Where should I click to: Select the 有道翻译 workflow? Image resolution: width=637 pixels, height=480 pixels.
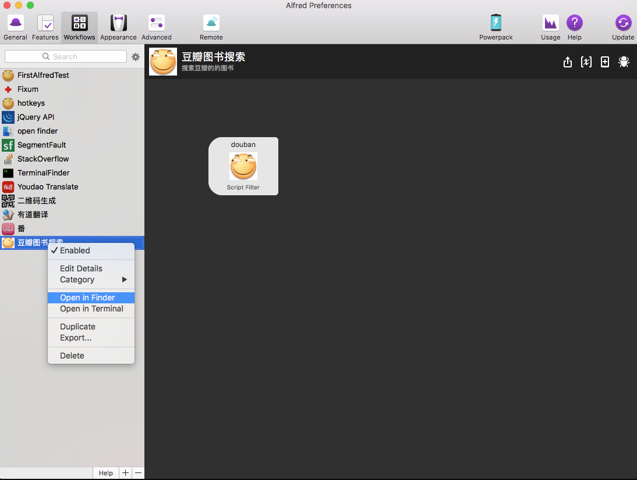pos(72,215)
